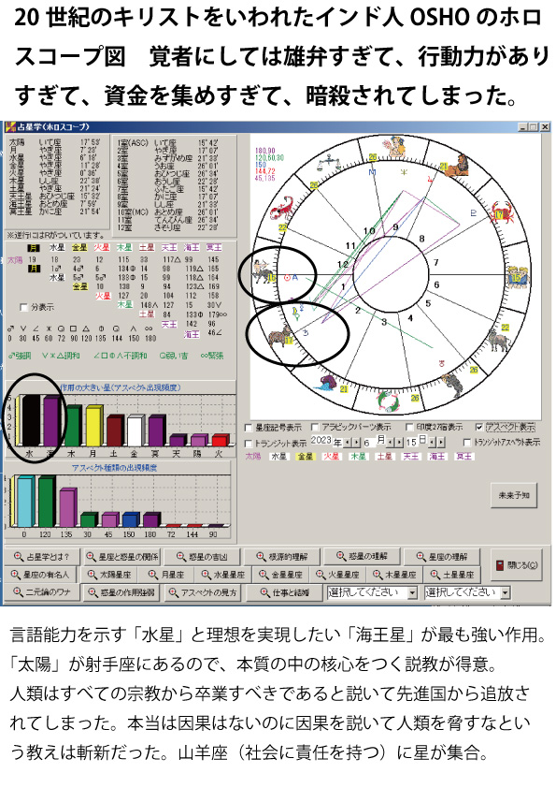This screenshot has width=556, height=788.
Task: Click the 海王 legend label below the chart
Action: (x=436, y=457)
